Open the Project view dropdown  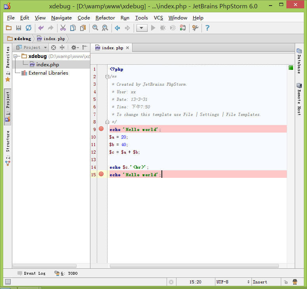tap(31, 47)
